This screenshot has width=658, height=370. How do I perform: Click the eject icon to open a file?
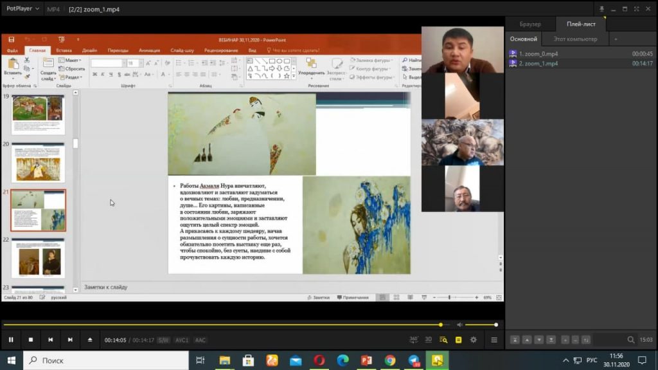90,340
